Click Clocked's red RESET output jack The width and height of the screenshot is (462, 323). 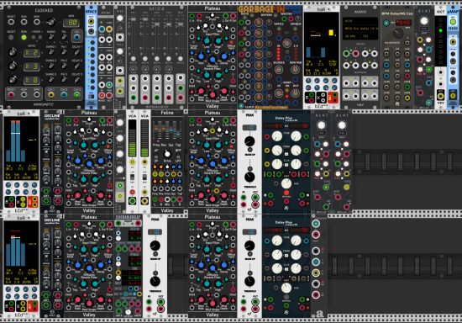[x=11, y=95]
